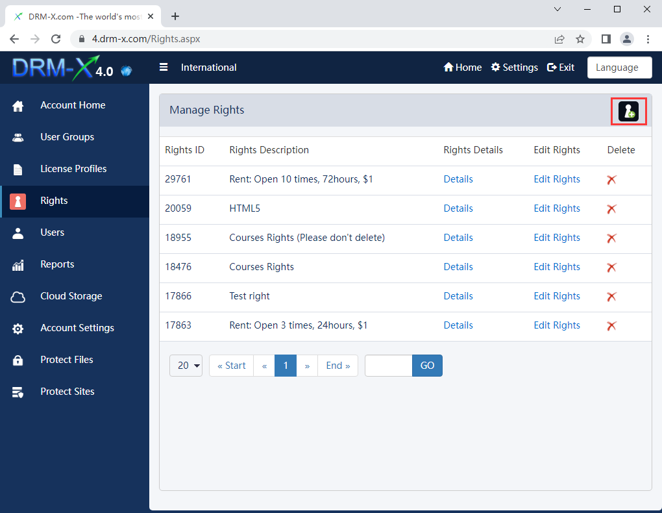Go to License Profiles in sidebar
662x513 pixels.
(x=73, y=169)
